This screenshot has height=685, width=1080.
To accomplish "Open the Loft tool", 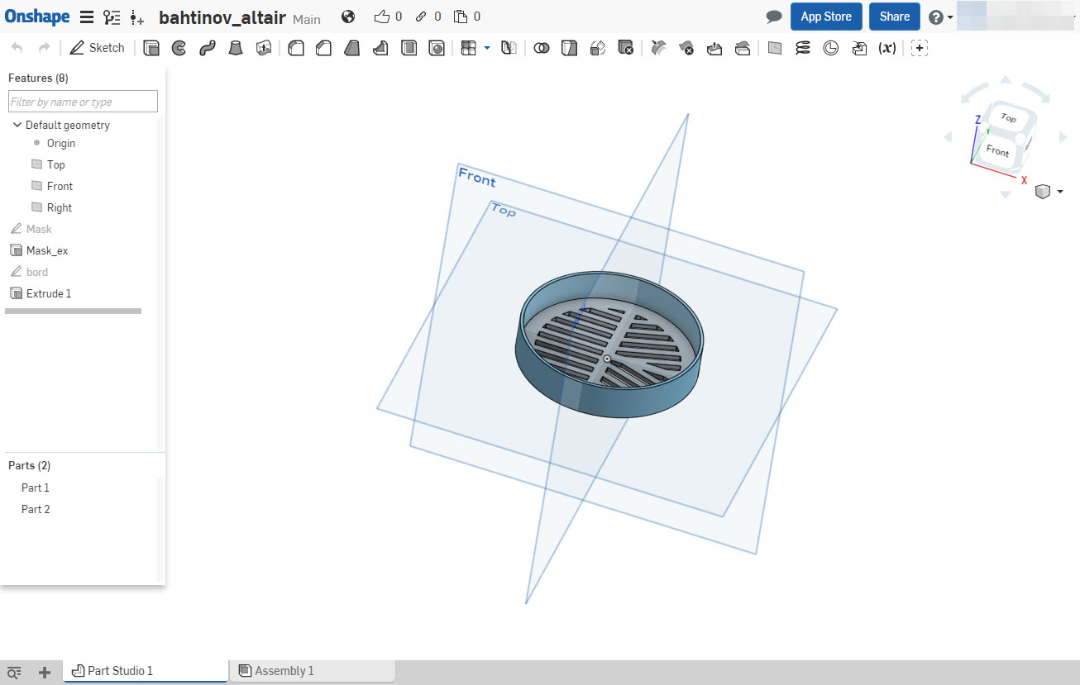I will point(235,48).
